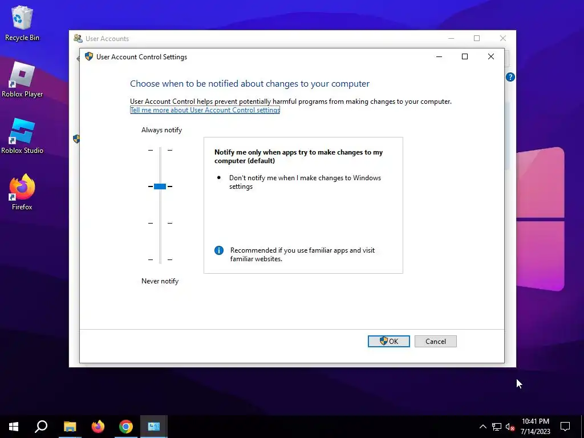
Task: Minimize the User Accounts background window
Action: point(451,38)
